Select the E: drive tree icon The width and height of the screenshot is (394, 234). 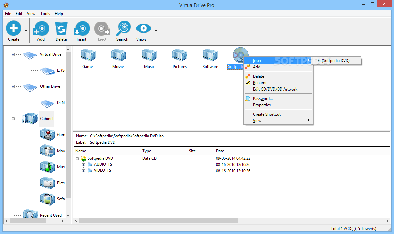(47, 71)
